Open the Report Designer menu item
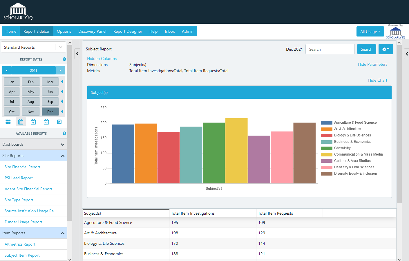 click(x=128, y=31)
